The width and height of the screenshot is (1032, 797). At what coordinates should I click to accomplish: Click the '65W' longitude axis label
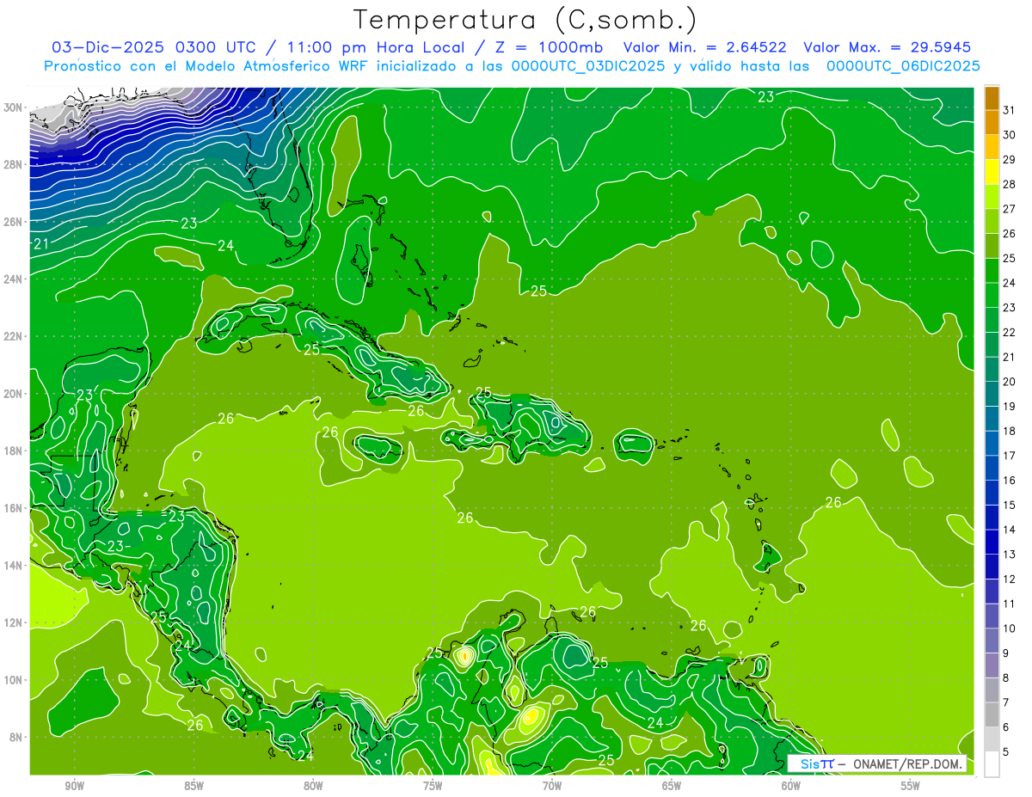(672, 786)
